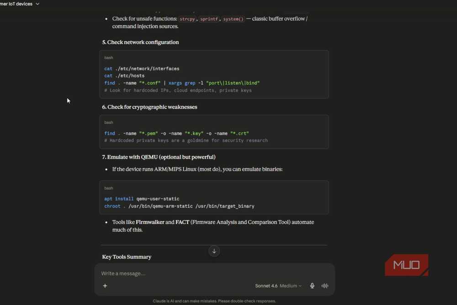This screenshot has width=457, height=305.
Task: Jump to bottom with down arrow button
Action: tap(214, 251)
